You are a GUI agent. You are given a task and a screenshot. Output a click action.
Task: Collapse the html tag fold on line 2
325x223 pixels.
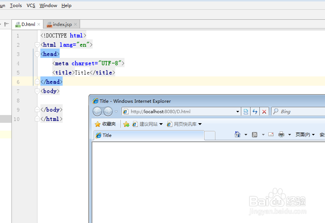coord(37,45)
